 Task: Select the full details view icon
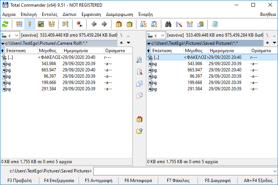pyautogui.click(x=30, y=24)
